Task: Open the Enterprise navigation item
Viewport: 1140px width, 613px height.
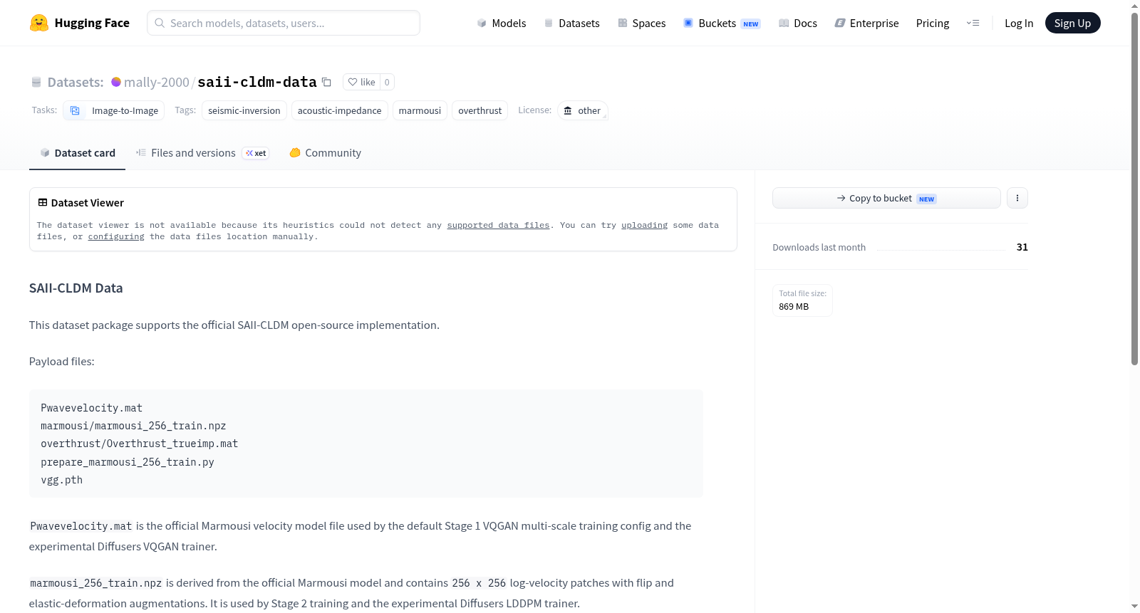Action: [867, 23]
